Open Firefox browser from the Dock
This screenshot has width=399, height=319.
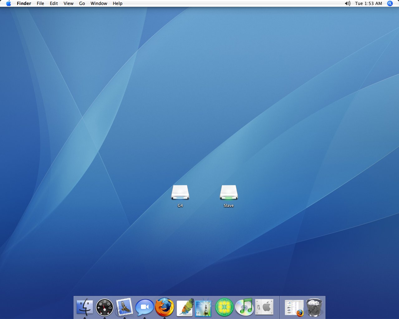pyautogui.click(x=165, y=307)
